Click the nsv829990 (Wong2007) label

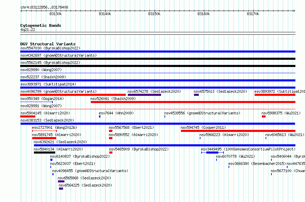pyautogui.click(x=41, y=70)
